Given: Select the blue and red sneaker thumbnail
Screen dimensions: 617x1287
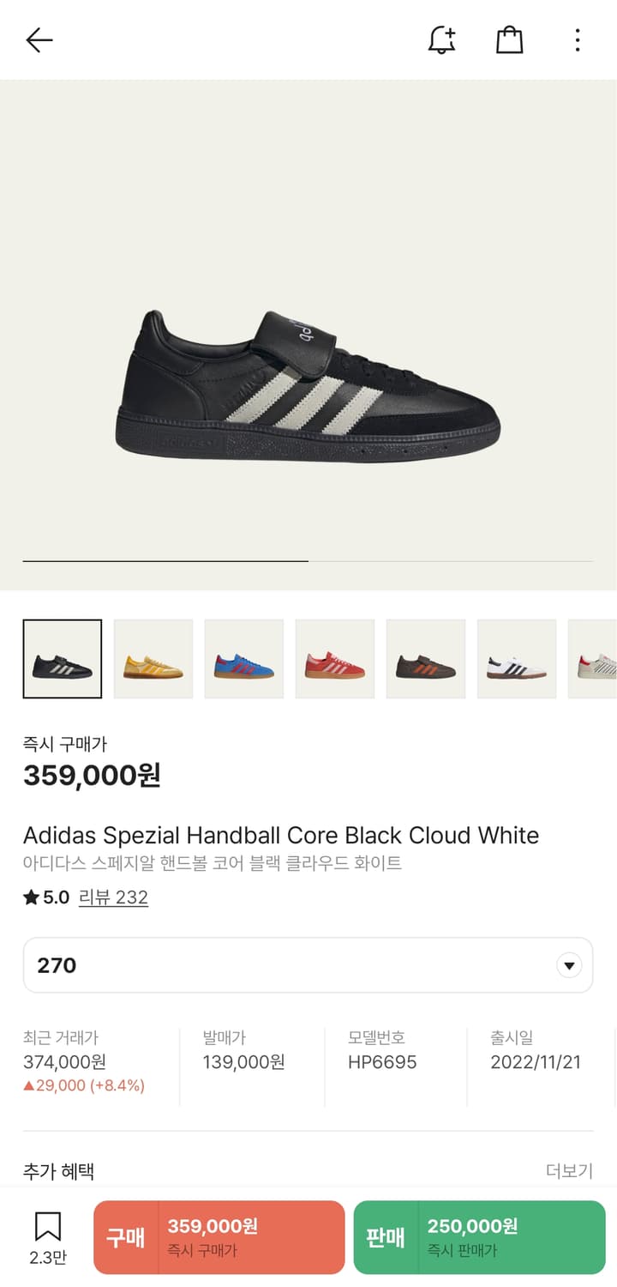Looking at the screenshot, I should point(244,659).
